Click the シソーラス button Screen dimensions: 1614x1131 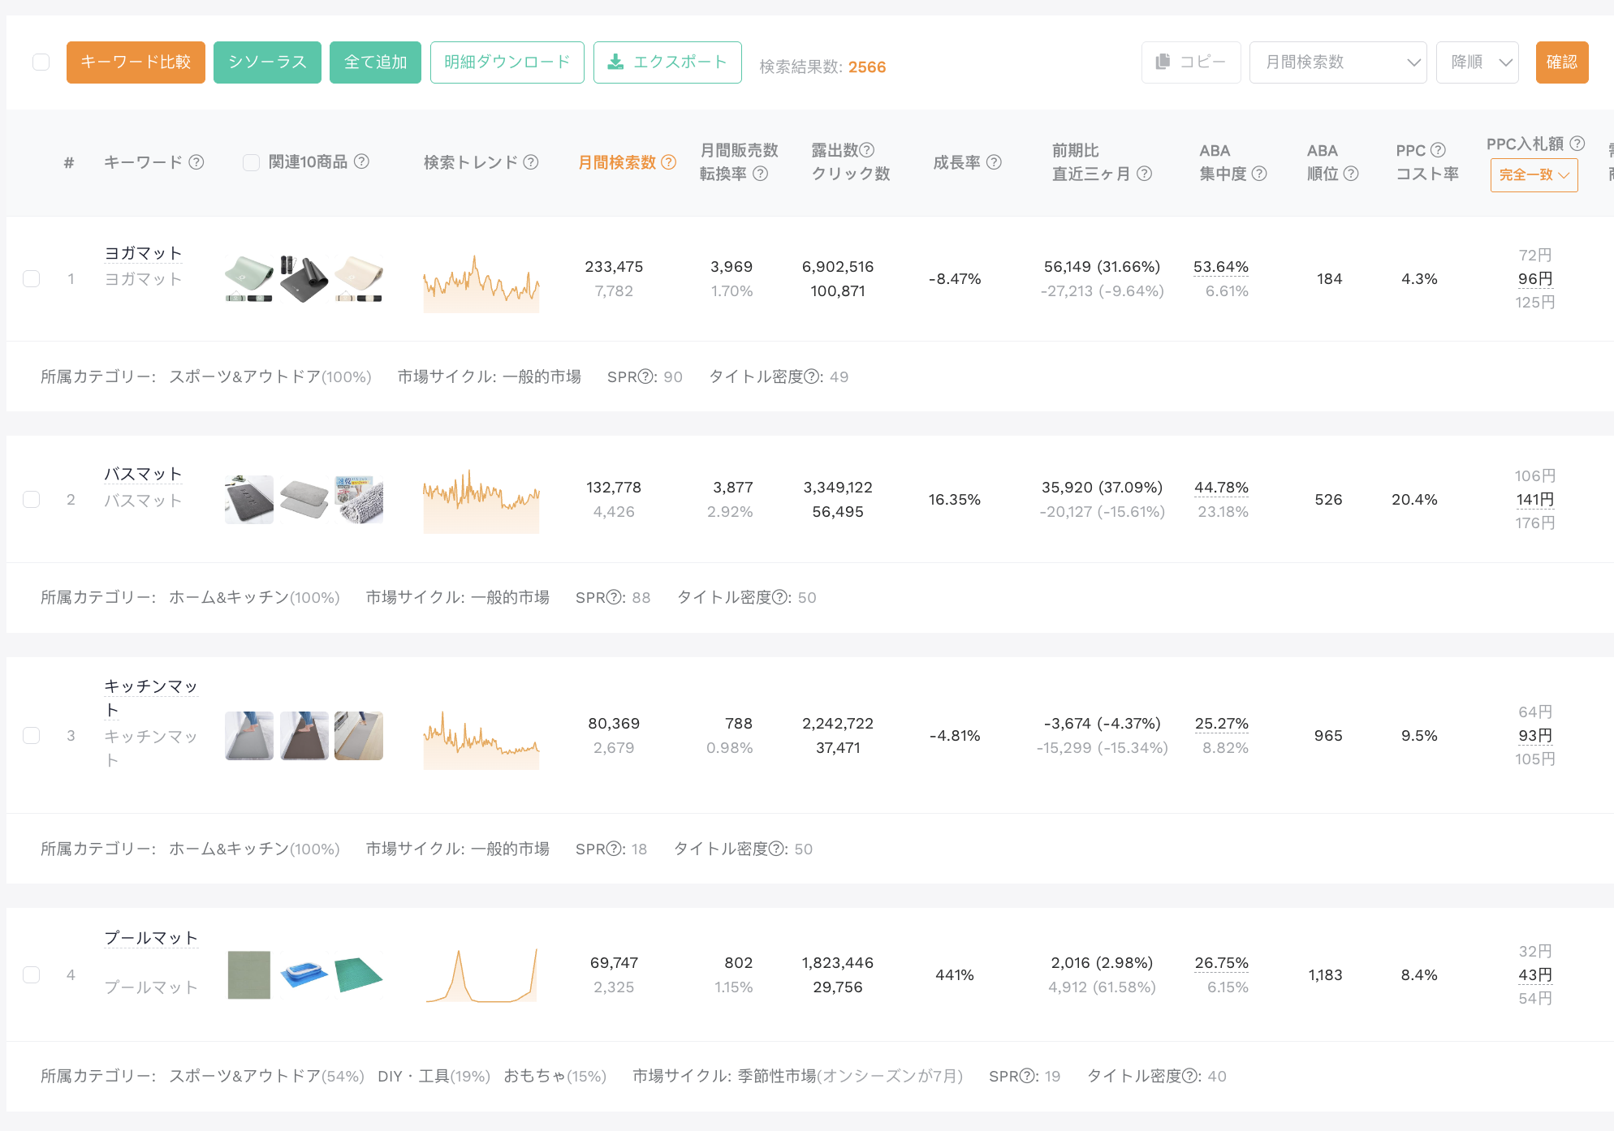pyautogui.click(x=267, y=62)
